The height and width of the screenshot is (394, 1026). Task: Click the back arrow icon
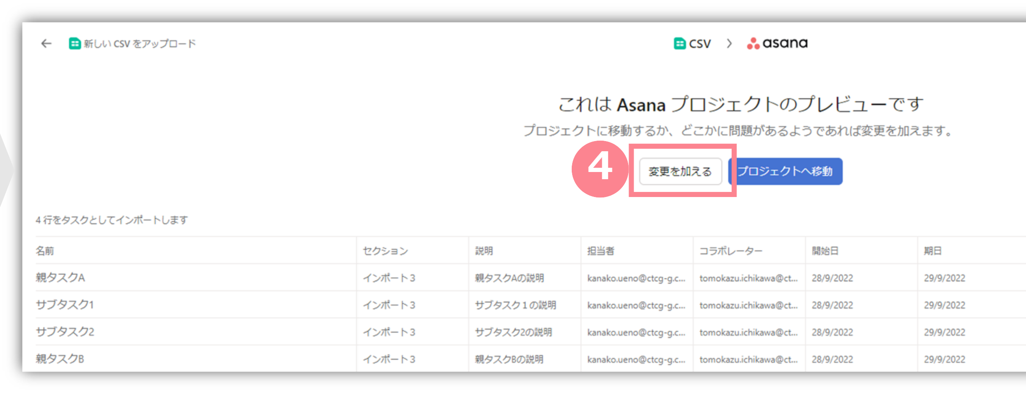pyautogui.click(x=46, y=44)
